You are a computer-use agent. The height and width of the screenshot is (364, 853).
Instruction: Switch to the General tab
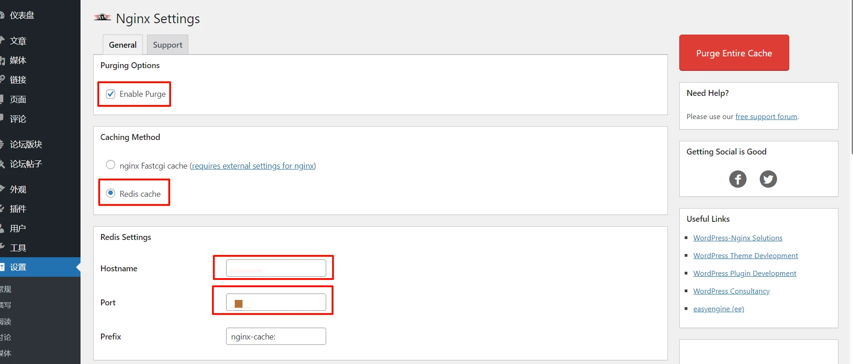coord(122,45)
